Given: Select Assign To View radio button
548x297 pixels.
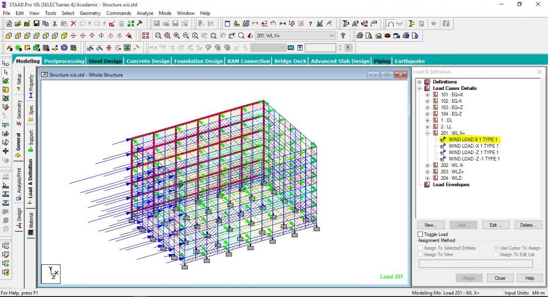Looking at the screenshot, I should [x=421, y=254].
